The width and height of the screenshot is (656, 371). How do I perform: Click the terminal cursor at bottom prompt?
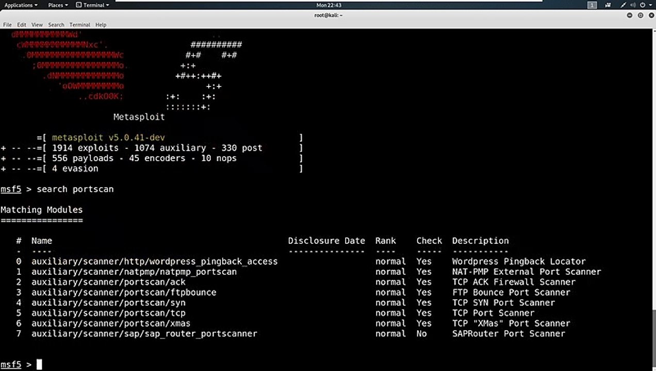coord(39,365)
